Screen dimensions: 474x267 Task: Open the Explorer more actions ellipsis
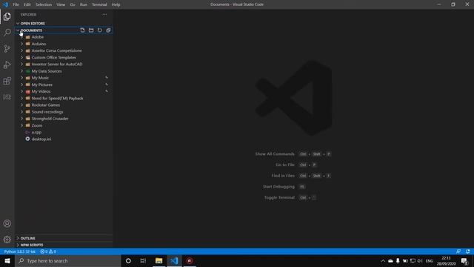click(x=104, y=15)
